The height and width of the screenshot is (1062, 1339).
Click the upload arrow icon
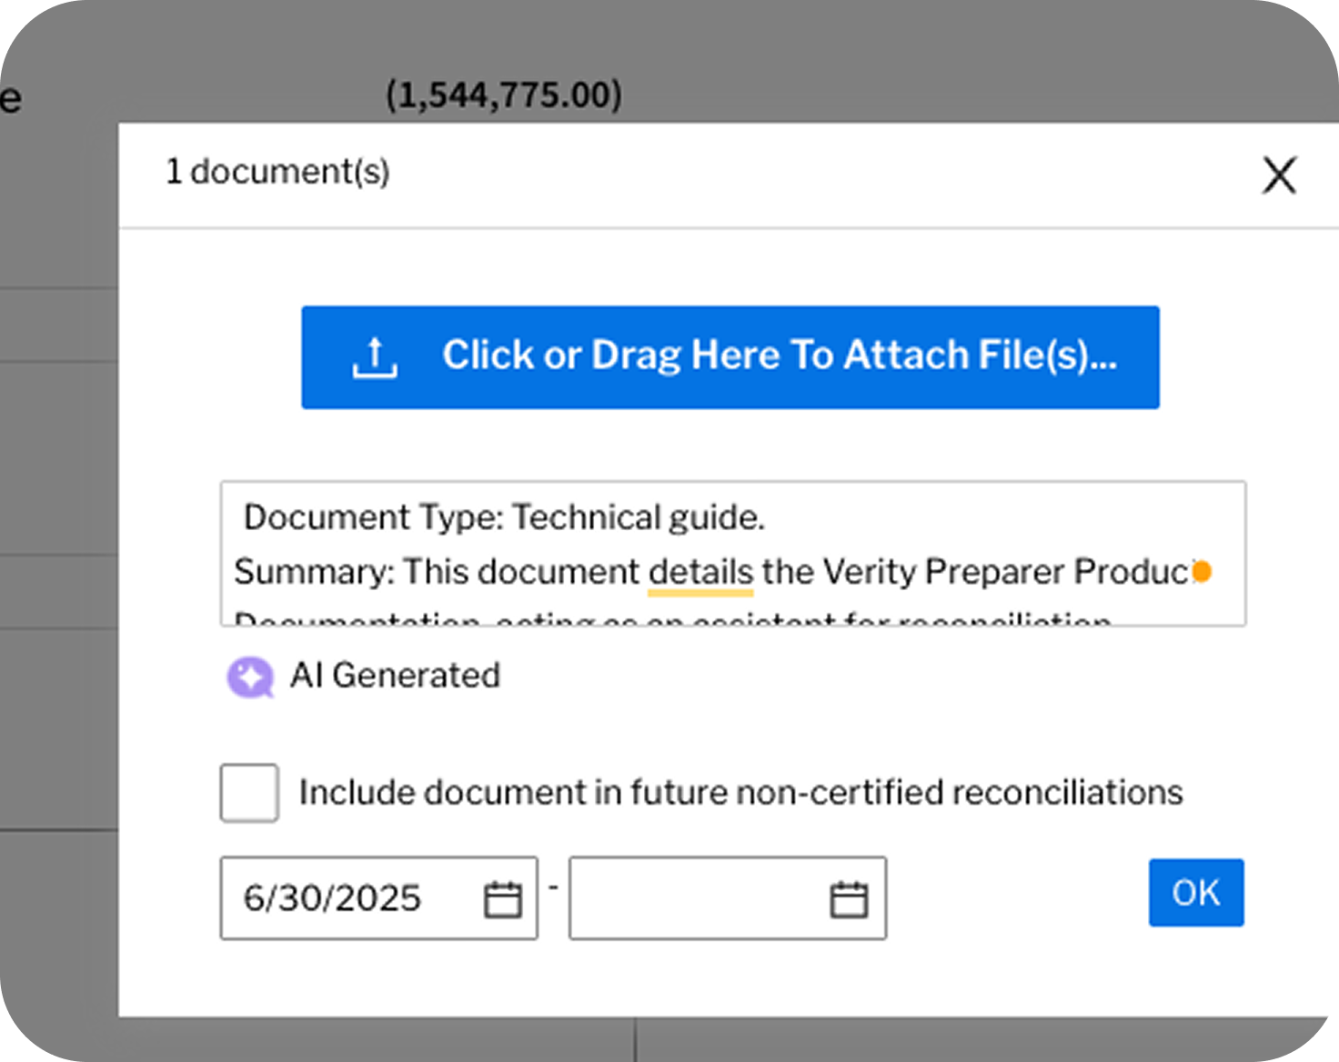(x=375, y=357)
